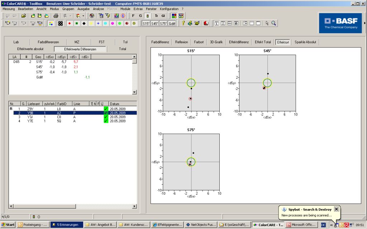Viewport: 367px width, 229px height.
Task: Select the arrow pointer tool
Action: tap(267, 23)
